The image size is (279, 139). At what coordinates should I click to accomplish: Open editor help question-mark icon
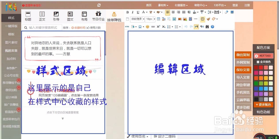tap(212, 27)
